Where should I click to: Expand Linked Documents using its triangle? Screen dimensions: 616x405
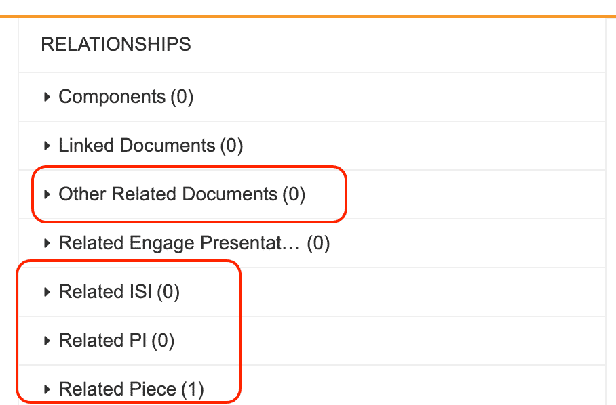click(x=47, y=146)
